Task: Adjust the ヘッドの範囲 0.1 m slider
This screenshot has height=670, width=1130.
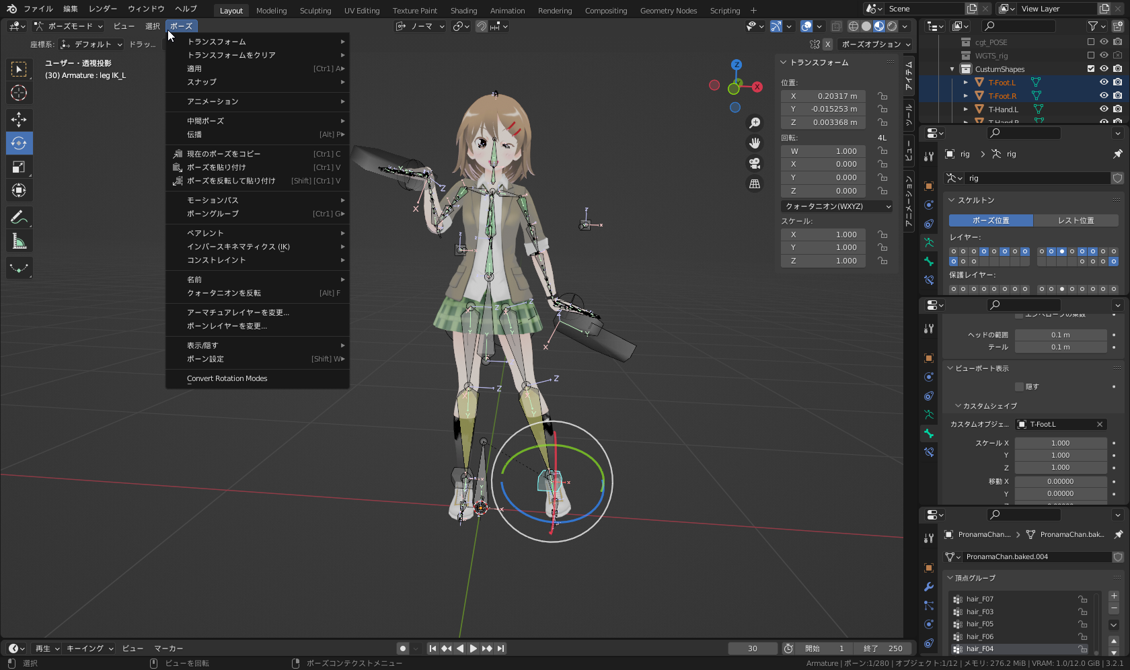Action: point(1061,334)
